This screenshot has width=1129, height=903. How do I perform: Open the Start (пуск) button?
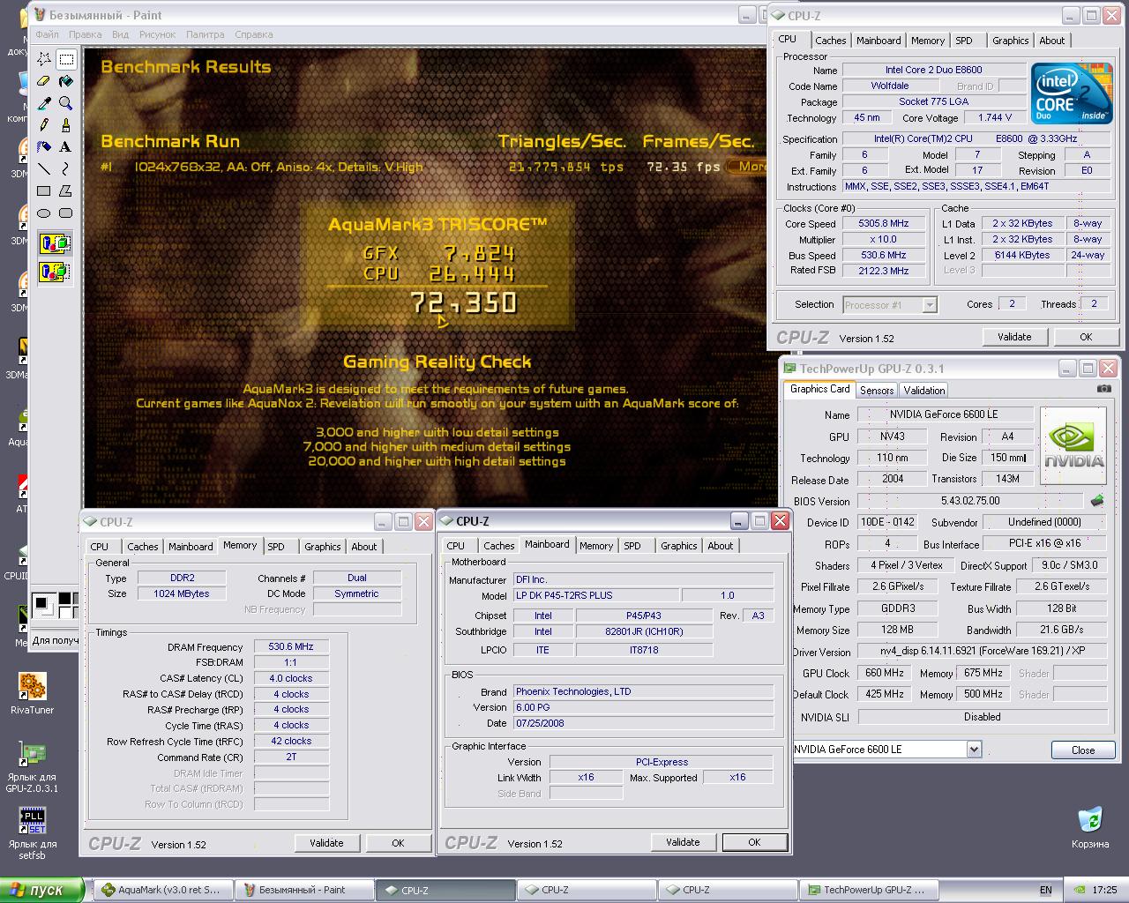click(42, 890)
